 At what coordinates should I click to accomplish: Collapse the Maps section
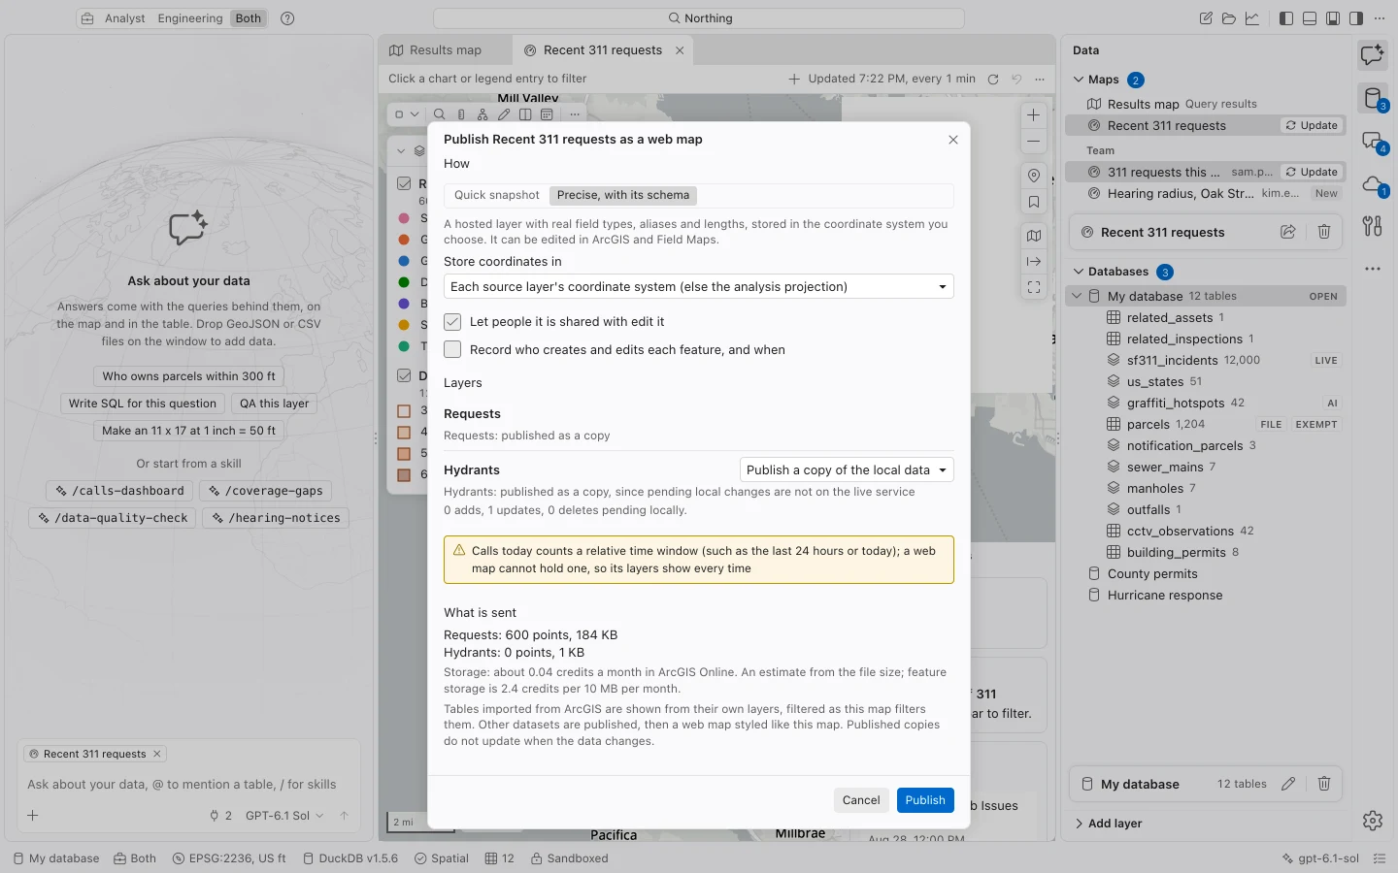pyautogui.click(x=1079, y=80)
